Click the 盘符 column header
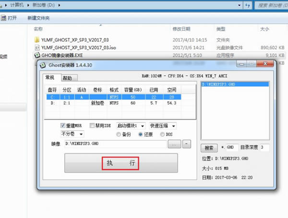This screenshot has width=288, height=218. (52, 90)
